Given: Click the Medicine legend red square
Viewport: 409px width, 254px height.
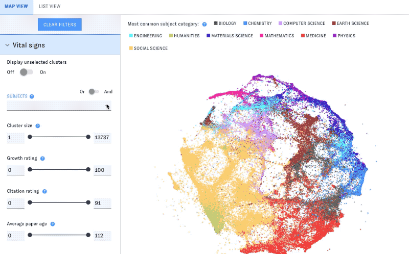Looking at the screenshot, I should (303, 36).
